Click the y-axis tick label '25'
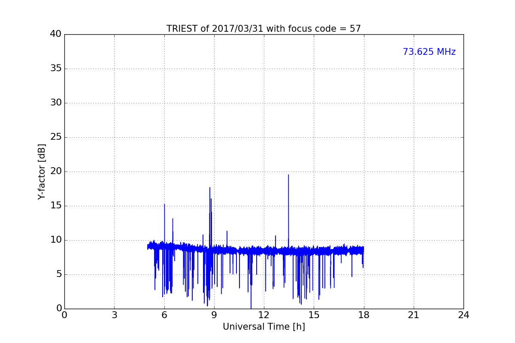This screenshot has width=515, height=343. pos(56,137)
